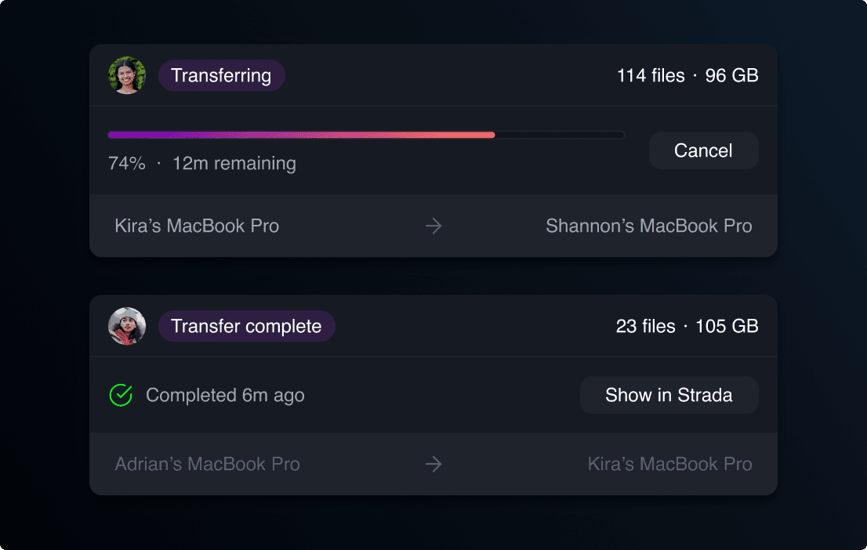Click the Completed 6m ago status text
The image size is (867, 550).
(x=226, y=395)
